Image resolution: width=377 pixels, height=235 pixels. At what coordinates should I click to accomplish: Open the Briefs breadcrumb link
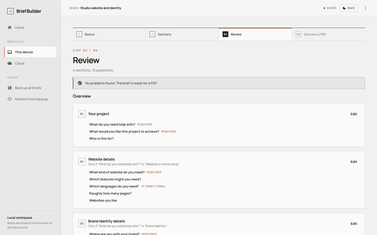[74, 8]
